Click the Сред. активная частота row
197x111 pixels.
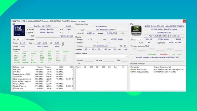[43, 79]
